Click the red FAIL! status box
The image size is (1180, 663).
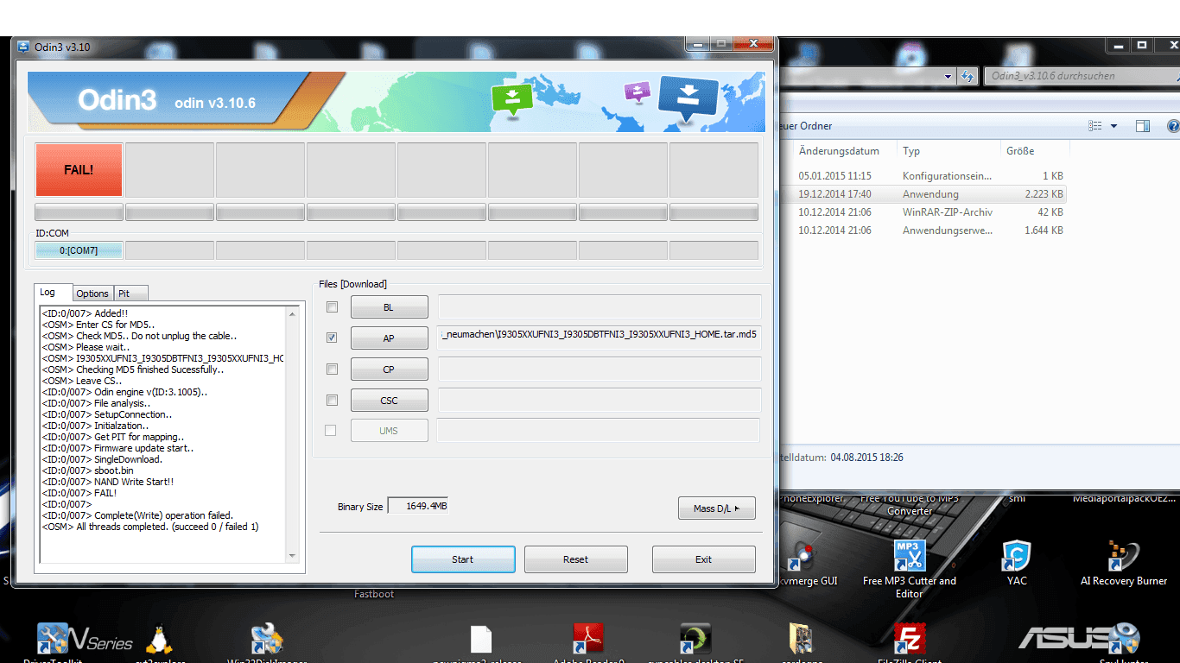79,170
